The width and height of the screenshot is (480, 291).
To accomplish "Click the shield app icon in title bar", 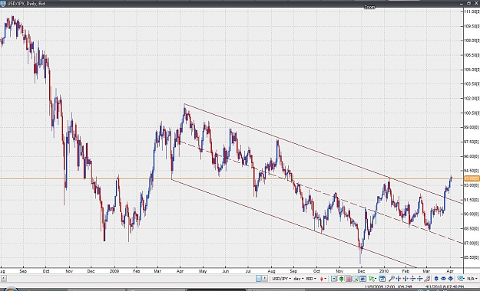I will coord(3,3).
